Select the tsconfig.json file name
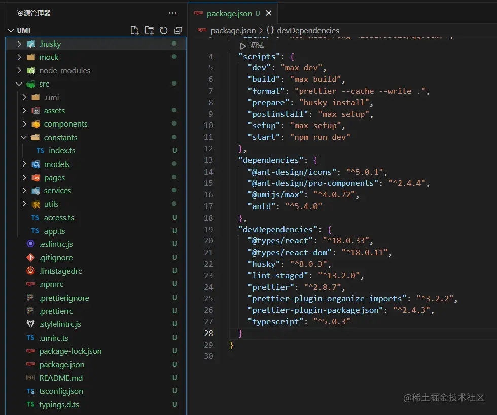This screenshot has width=497, height=415. point(61,391)
